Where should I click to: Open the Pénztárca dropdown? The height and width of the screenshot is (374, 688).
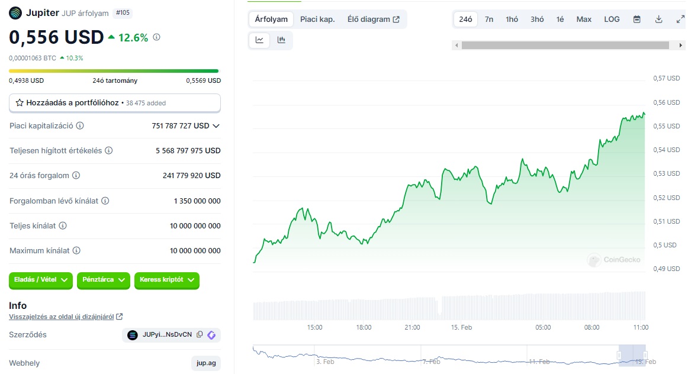(x=104, y=280)
